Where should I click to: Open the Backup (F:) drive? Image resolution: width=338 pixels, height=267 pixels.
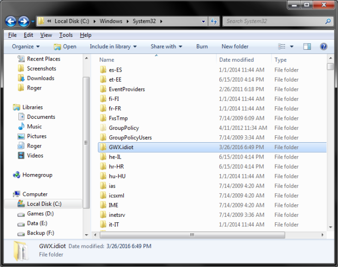coord(36,233)
